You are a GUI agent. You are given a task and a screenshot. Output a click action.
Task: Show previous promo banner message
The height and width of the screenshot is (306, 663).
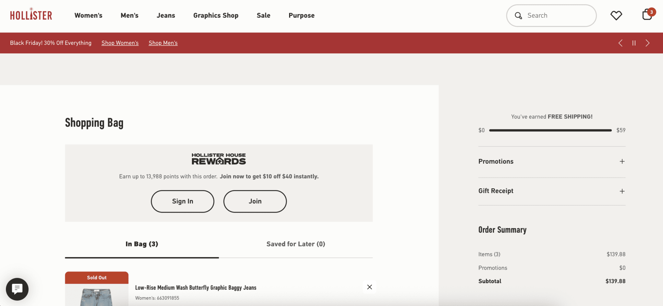620,43
